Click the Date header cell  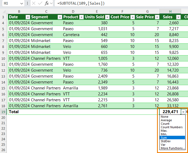point(19,17)
